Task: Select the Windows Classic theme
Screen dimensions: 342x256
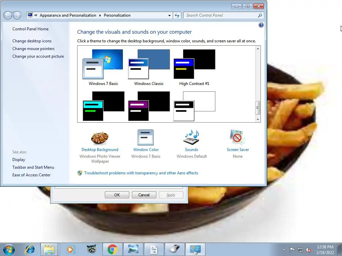Action: click(149, 67)
